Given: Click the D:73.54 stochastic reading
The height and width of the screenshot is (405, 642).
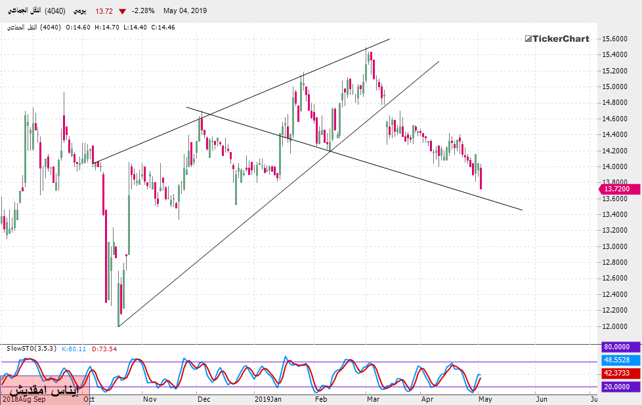Looking at the screenshot, I should point(106,349).
